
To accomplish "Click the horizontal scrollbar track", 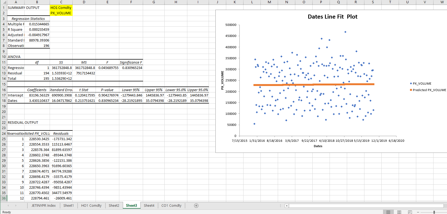I will [x=366, y=206].
